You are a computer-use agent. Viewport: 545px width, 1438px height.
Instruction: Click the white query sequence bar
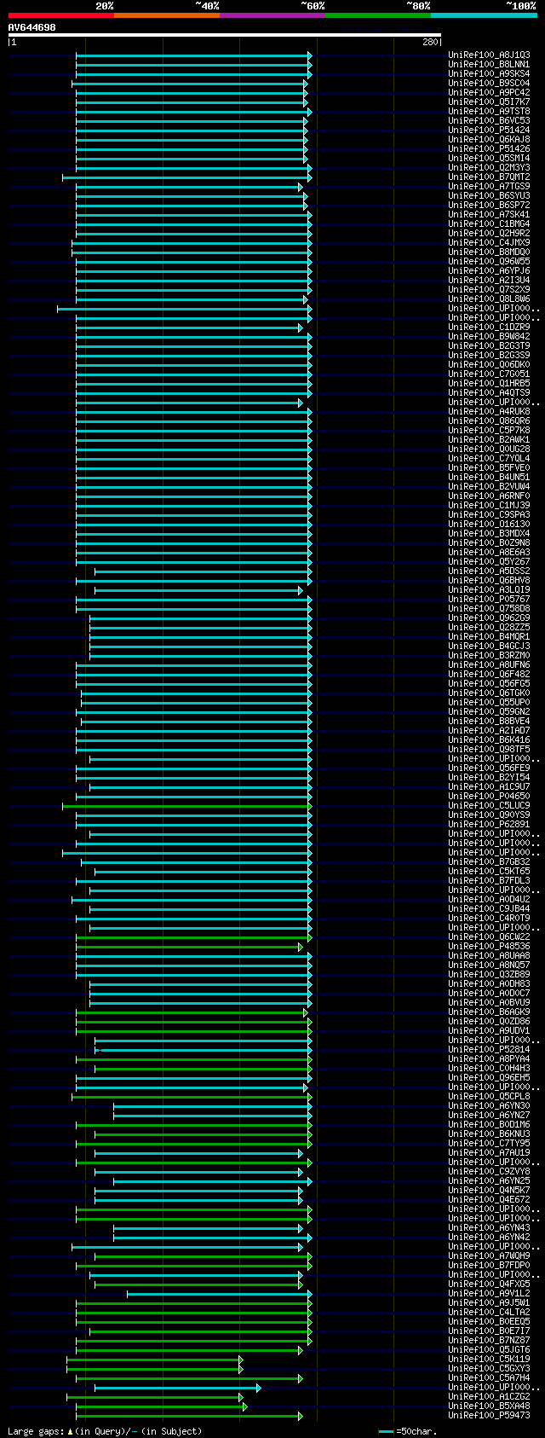pos(225,35)
